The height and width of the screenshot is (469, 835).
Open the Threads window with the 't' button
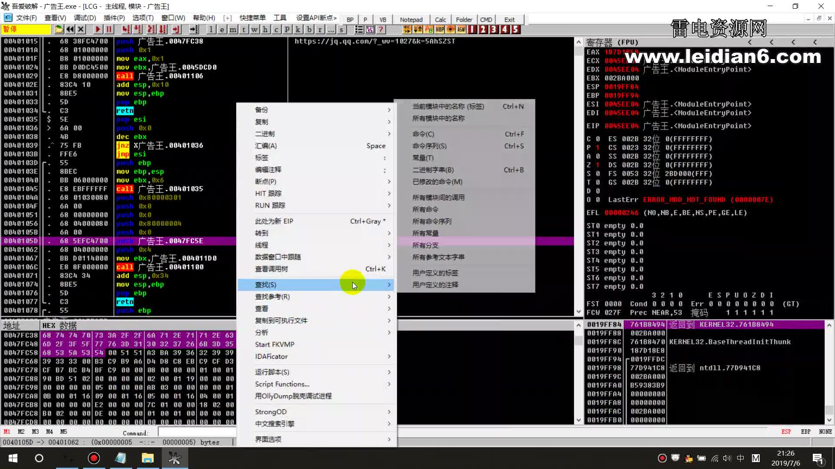[x=244, y=29]
